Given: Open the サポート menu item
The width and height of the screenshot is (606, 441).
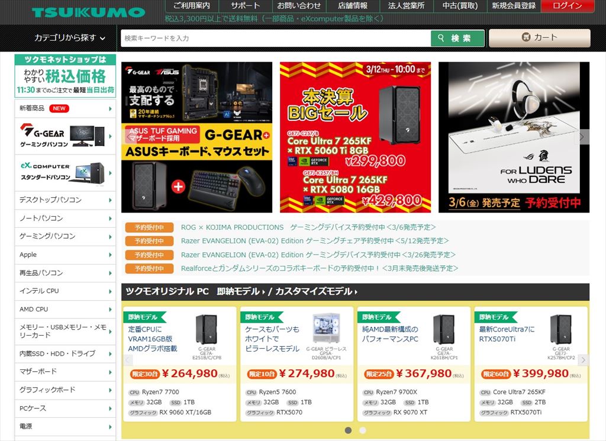Looking at the screenshot, I should point(246,6).
